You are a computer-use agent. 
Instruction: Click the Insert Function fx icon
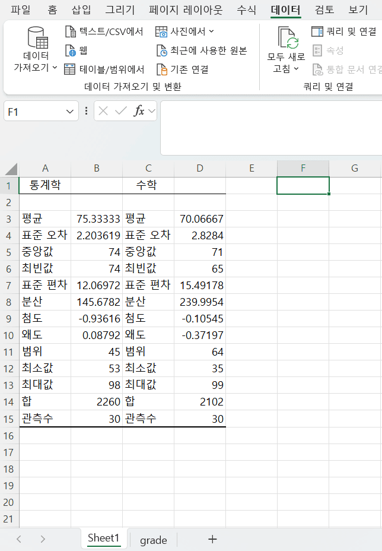click(139, 111)
